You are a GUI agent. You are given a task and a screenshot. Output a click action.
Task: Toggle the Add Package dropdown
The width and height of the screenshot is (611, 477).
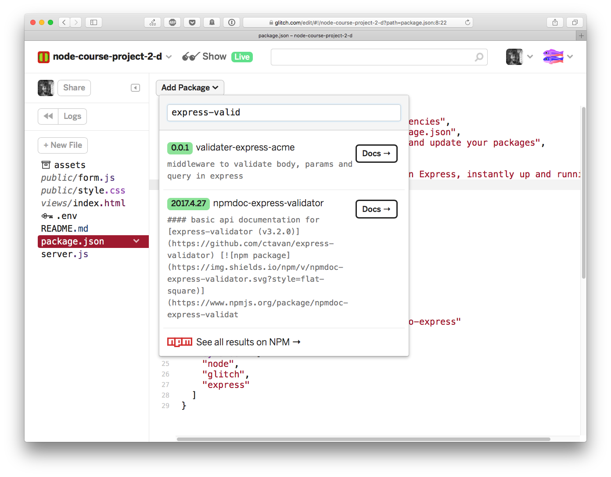pos(190,88)
